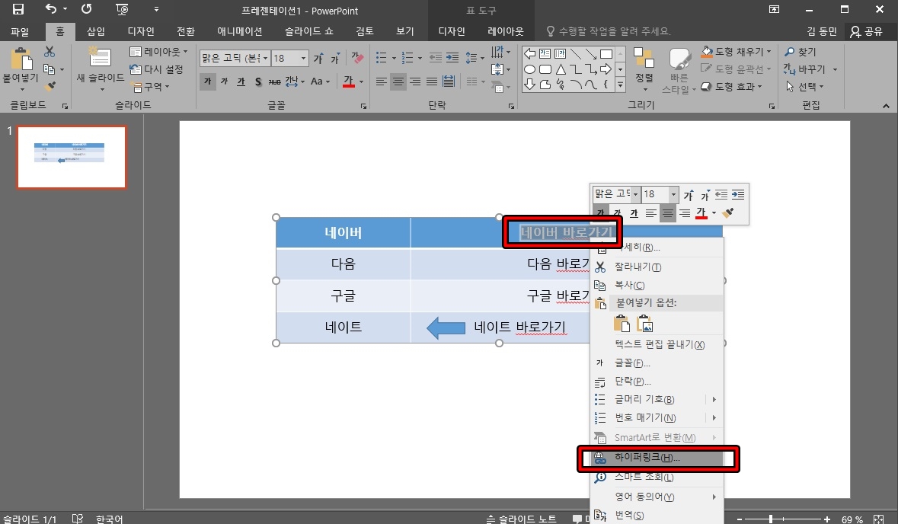This screenshot has height=524, width=898.
Task: Click the table cell containing 구글
Action: (343, 296)
